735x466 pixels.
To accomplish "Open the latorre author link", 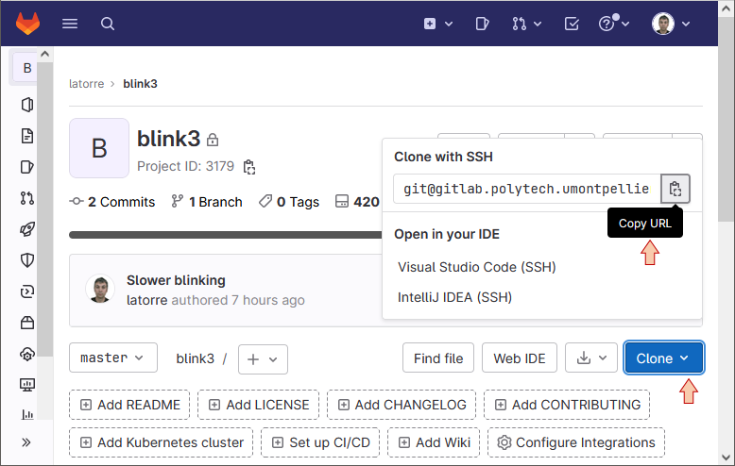I will pos(146,300).
